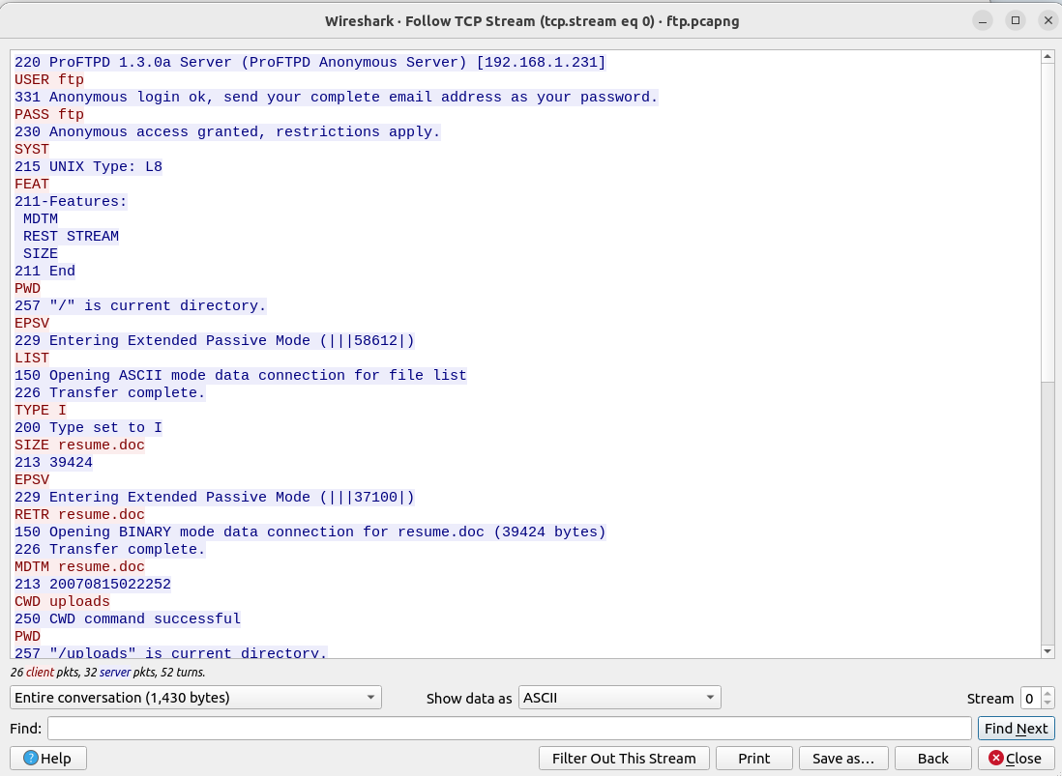Click Filter Out This Stream button

point(624,758)
